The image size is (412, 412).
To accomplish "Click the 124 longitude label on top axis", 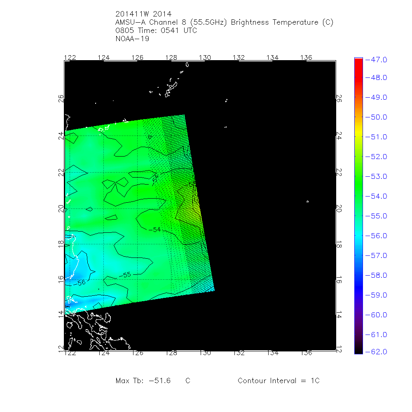I will tap(103, 58).
